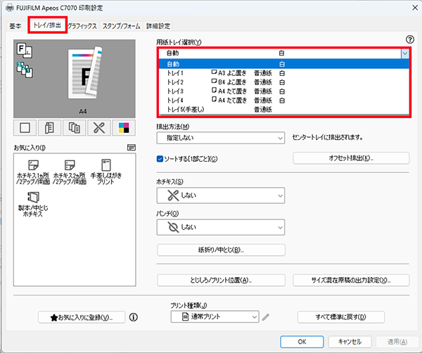Choose トレイ4 A4 たて置き option
Viewport: 422px width, 353px height.
pyautogui.click(x=284, y=101)
